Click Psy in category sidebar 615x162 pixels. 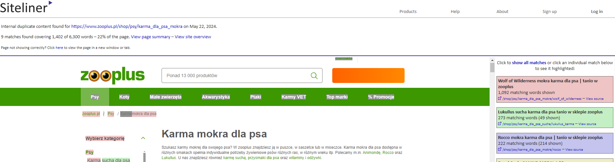90,152
